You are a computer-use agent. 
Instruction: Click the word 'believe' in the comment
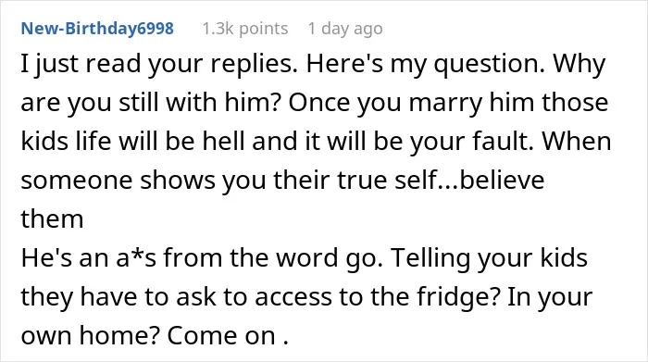[502, 181]
